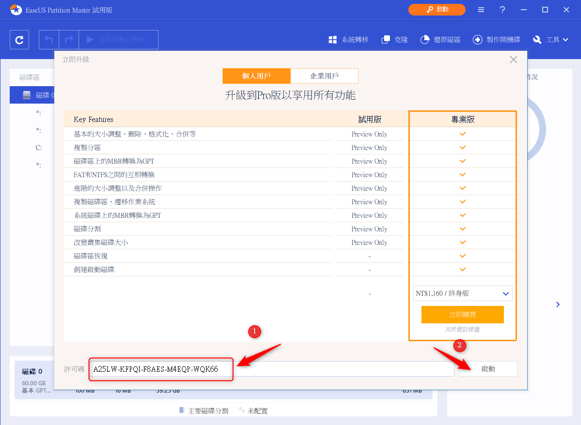This screenshot has height=425, width=581.
Task: Click the 立即購買 buy now button
Action: (x=463, y=315)
